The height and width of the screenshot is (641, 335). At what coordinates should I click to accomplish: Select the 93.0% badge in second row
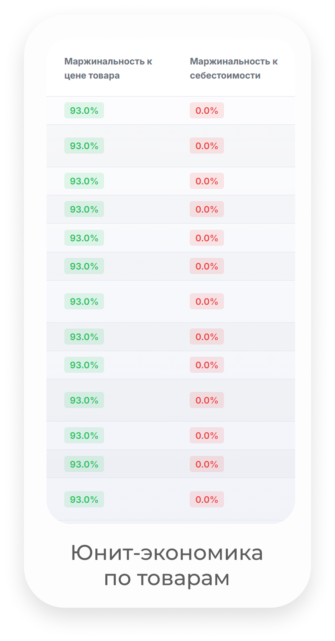tap(84, 146)
